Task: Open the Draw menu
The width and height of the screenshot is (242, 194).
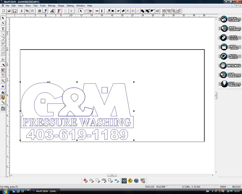Action: [28, 6]
